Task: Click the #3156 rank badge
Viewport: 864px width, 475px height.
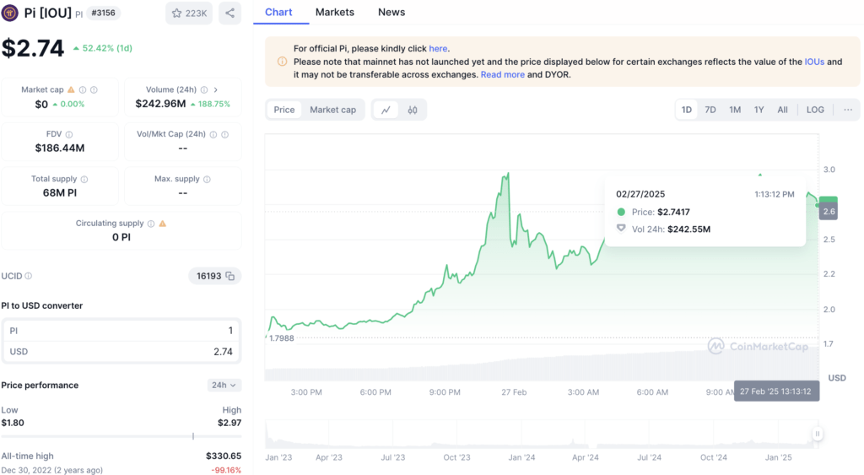Action: (103, 13)
